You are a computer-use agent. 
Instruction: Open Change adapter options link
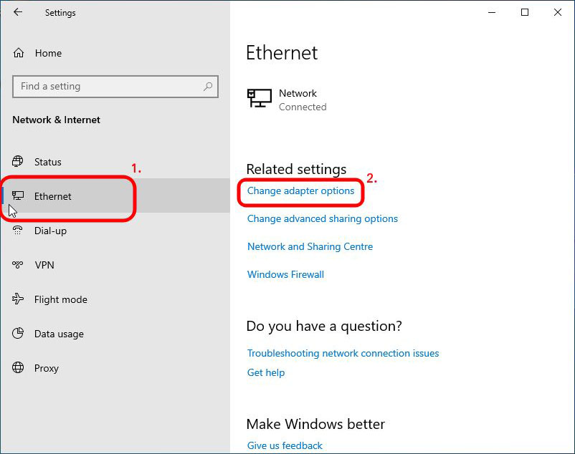(x=300, y=191)
